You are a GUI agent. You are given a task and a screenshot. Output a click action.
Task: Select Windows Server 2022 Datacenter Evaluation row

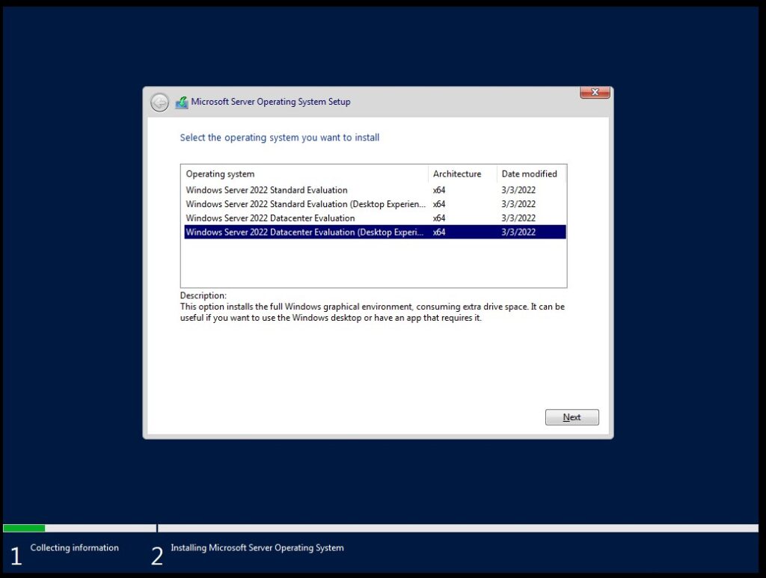(375, 218)
